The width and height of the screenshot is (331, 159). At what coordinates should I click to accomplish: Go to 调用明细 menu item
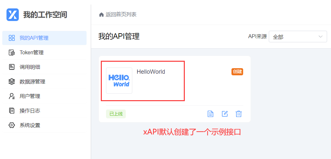point(44,67)
